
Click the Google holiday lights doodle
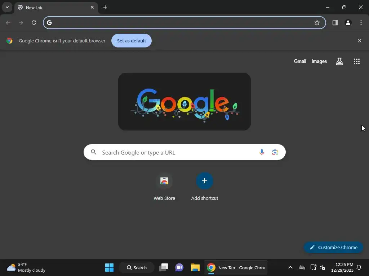184,102
